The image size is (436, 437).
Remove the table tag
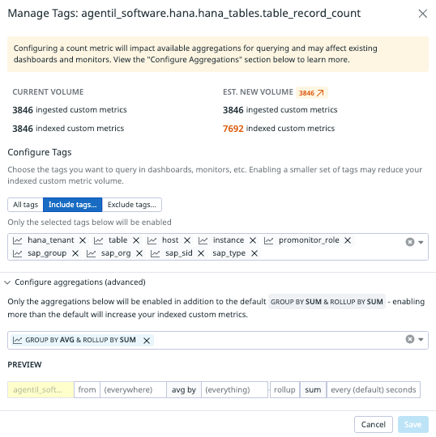tap(136, 240)
